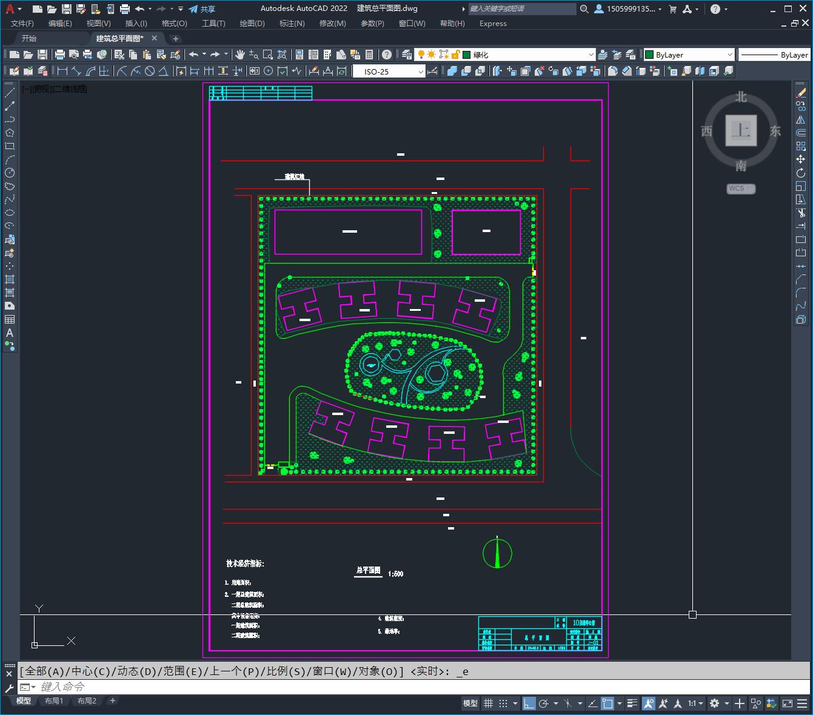Image resolution: width=813 pixels, height=715 pixels.
Task: Activate the Trim scissors tool
Action: tap(801, 213)
